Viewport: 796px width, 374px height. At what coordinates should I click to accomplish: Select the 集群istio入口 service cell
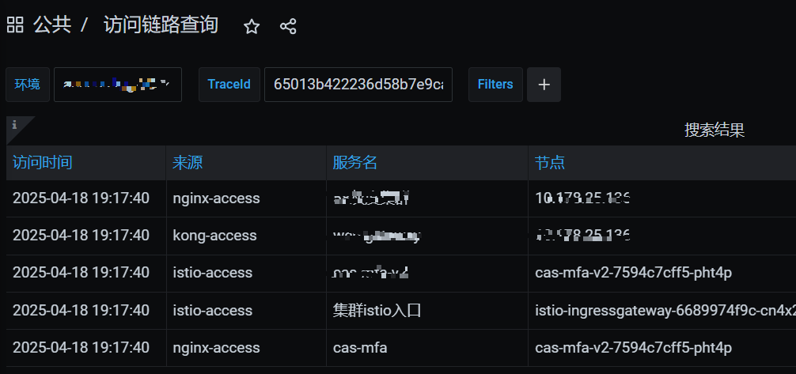(377, 310)
